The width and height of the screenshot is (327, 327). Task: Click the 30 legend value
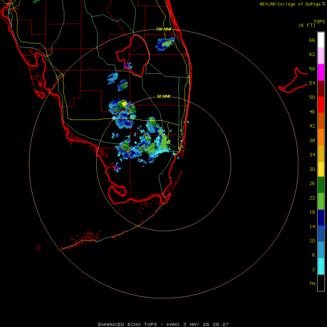point(312,169)
